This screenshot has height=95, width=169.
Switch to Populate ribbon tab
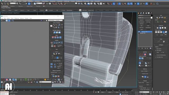38,6
